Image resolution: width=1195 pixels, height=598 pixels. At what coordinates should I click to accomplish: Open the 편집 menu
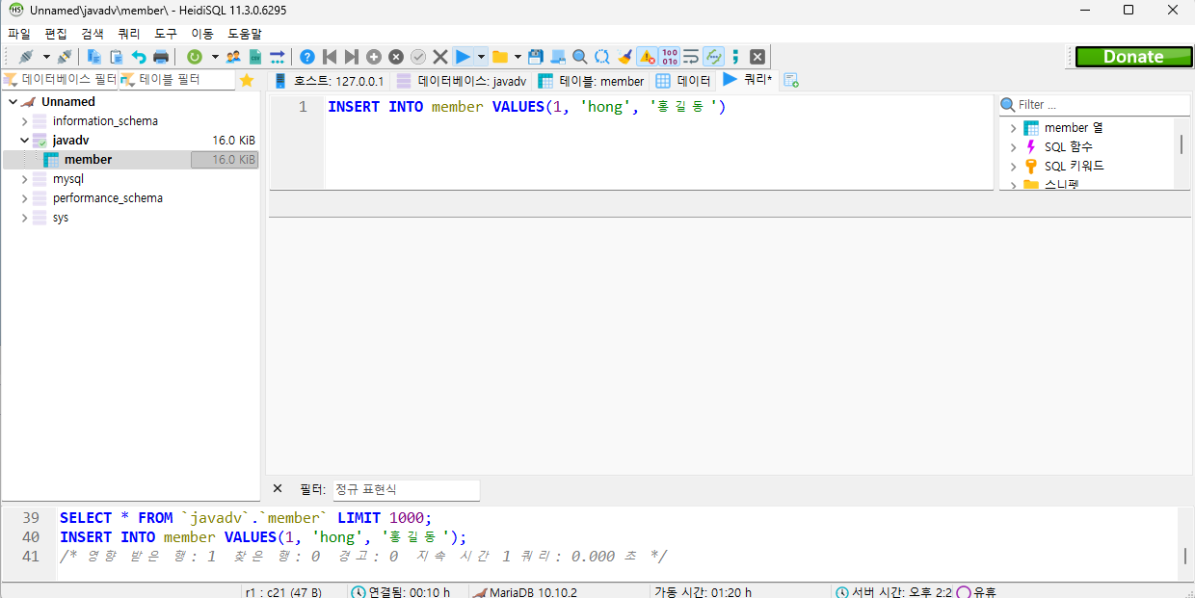pyautogui.click(x=56, y=33)
